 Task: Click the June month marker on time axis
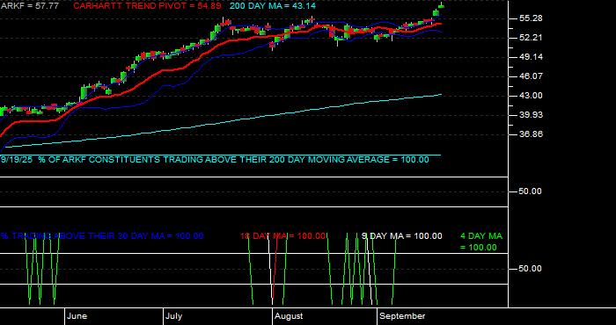coord(77,316)
